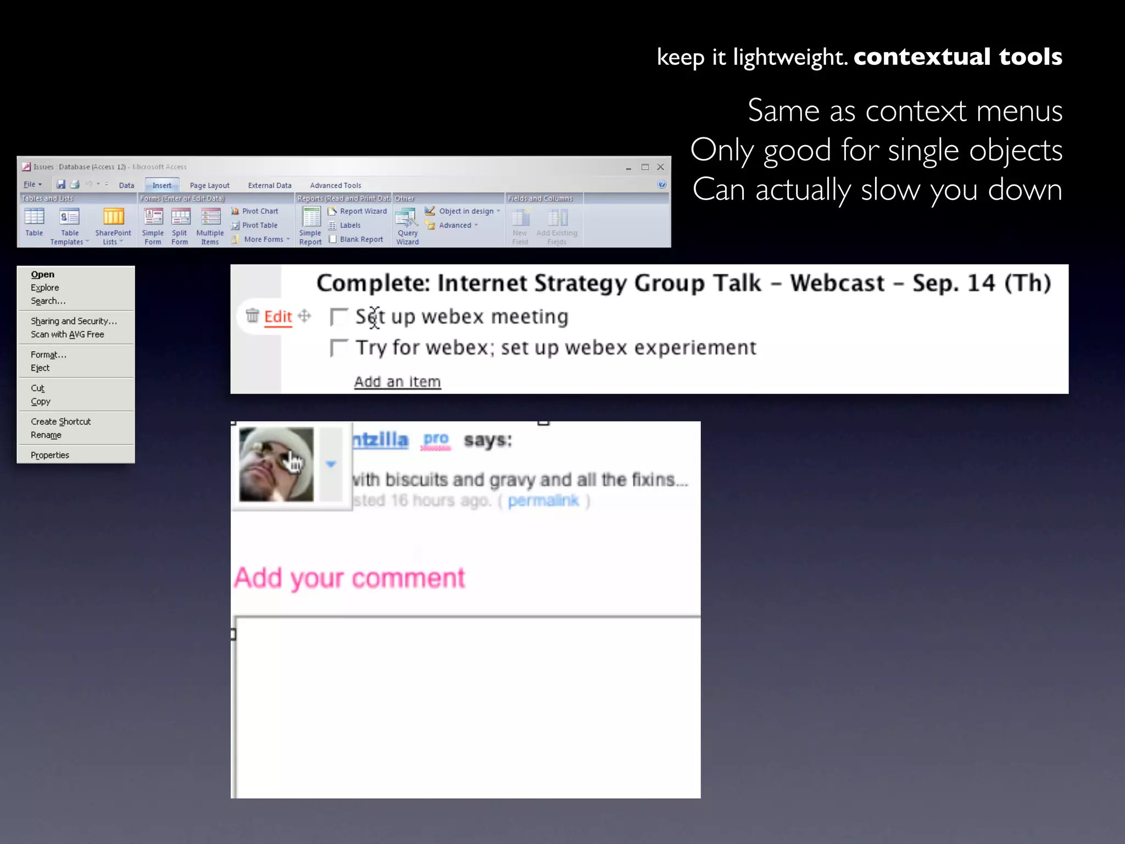Open the dropdown arrow beside the avatar
The height and width of the screenshot is (844, 1125).
tap(331, 464)
